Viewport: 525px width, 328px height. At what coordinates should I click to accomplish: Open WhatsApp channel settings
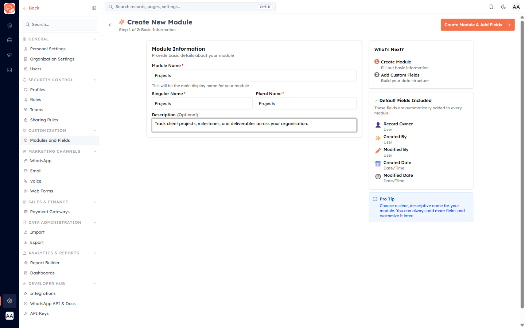[59, 161]
